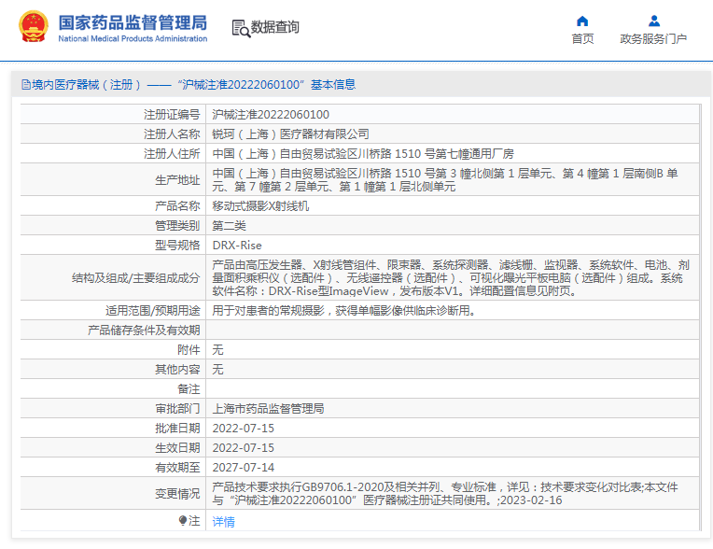The image size is (713, 549).
Task: Click the 其他内容 value 无
Action: (x=217, y=370)
